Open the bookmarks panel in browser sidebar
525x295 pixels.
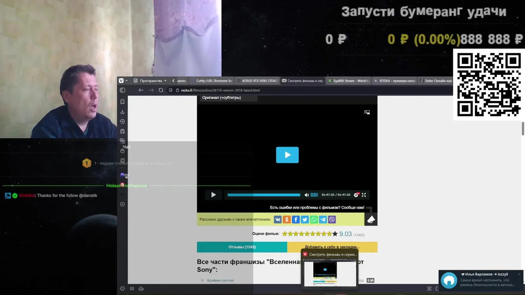pyautogui.click(x=122, y=102)
